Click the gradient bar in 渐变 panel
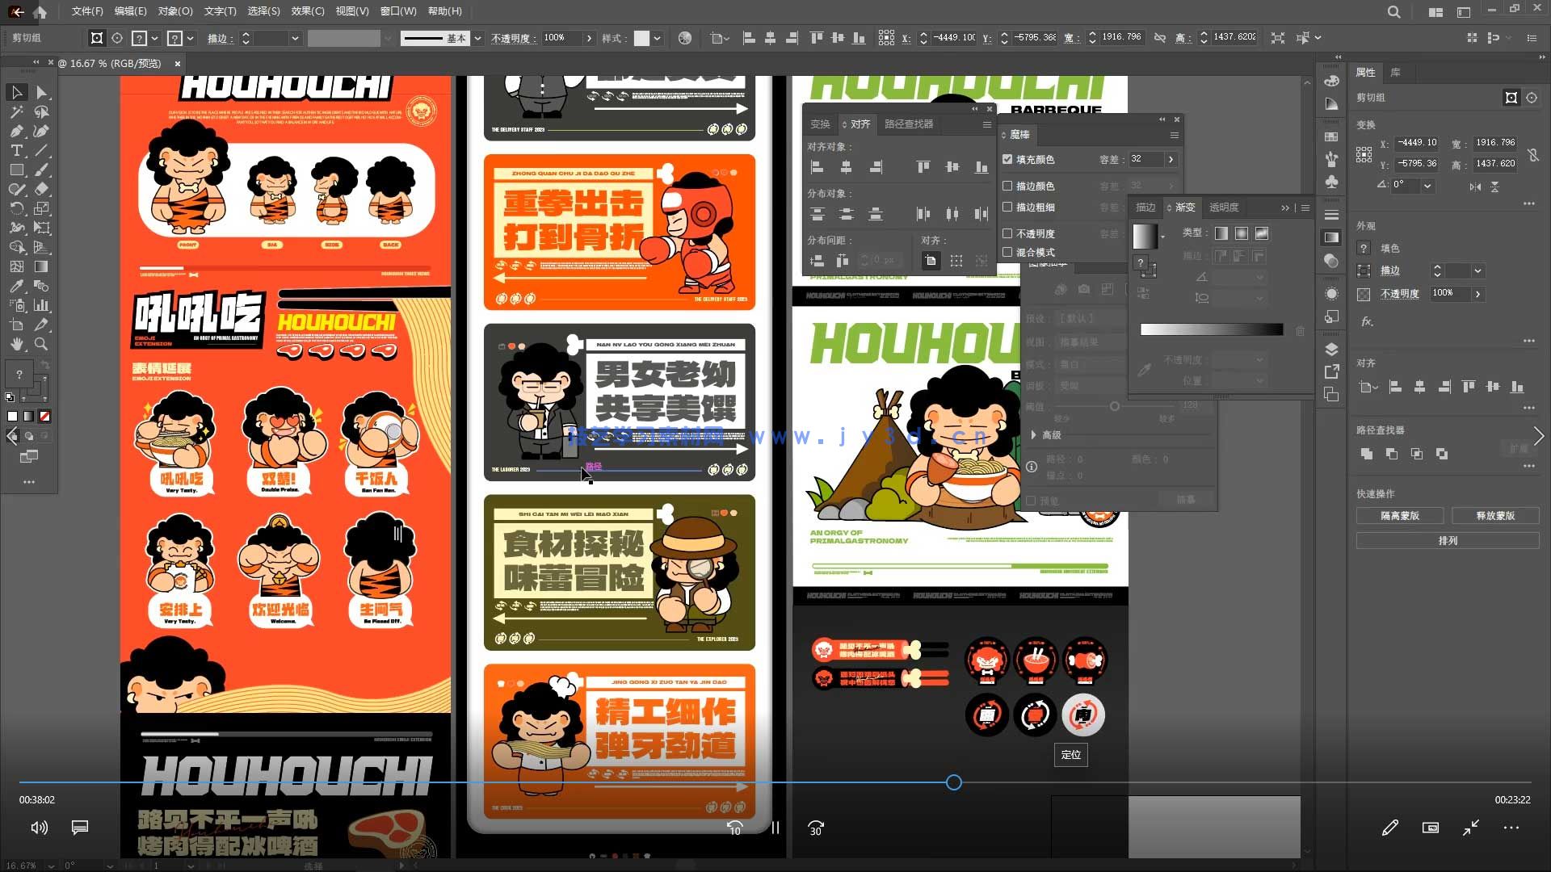Screen dimensions: 1551x872 pos(1211,329)
